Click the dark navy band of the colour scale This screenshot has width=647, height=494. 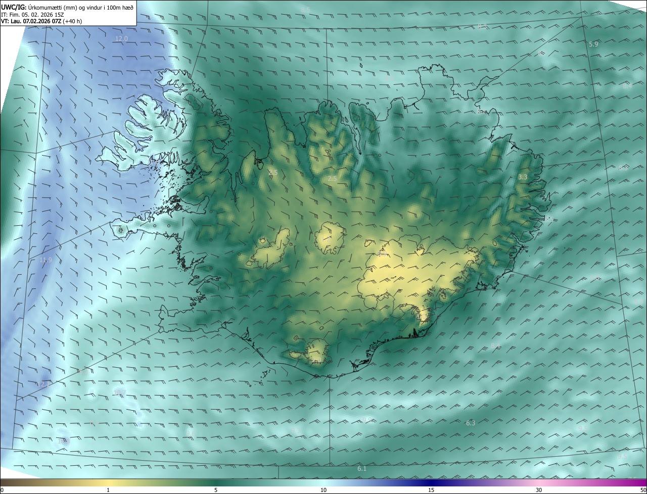(x=431, y=482)
